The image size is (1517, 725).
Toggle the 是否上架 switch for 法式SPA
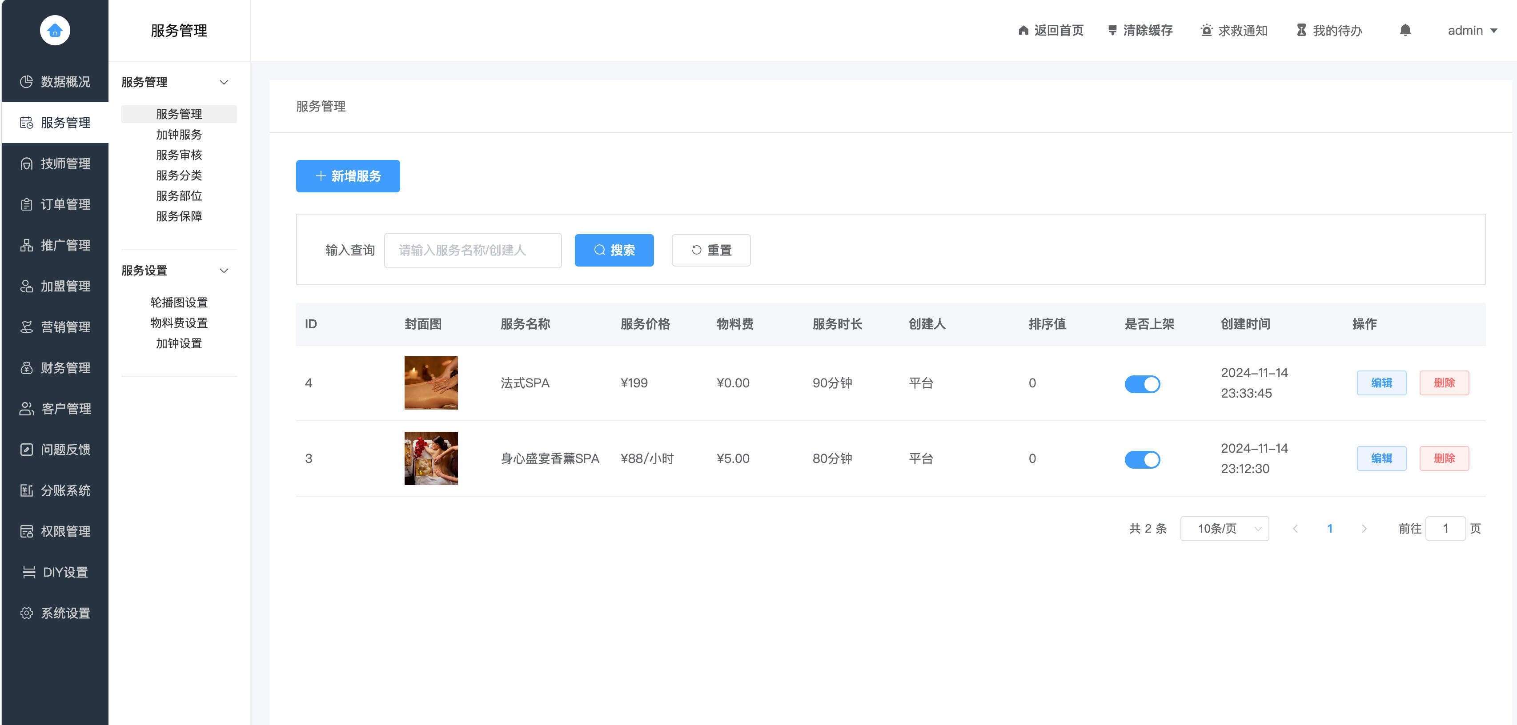pyautogui.click(x=1143, y=384)
